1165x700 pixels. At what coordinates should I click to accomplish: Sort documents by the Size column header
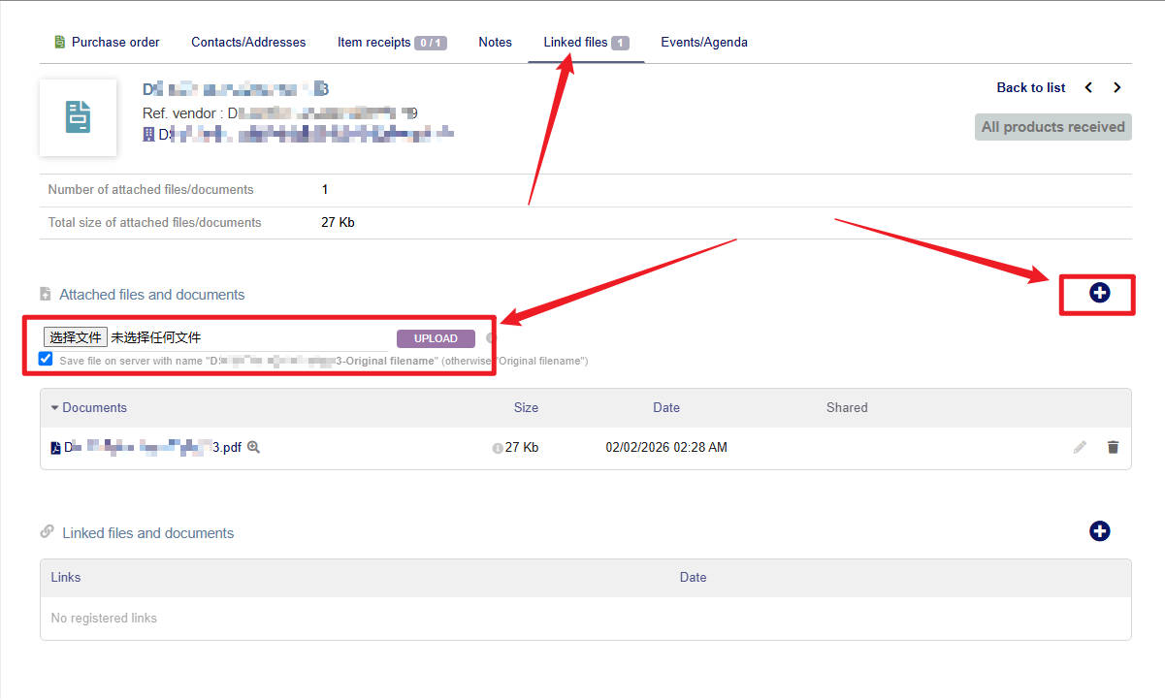526,407
